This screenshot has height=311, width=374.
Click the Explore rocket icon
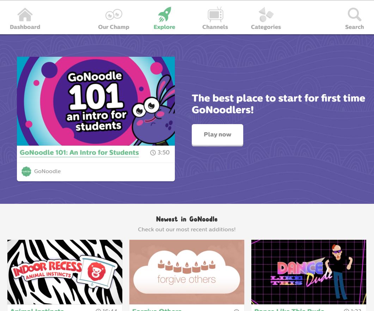(x=165, y=14)
